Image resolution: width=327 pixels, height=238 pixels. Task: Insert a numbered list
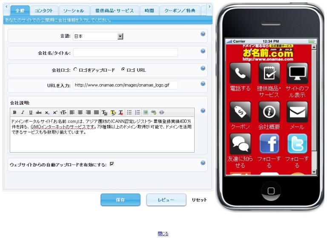[138, 113]
